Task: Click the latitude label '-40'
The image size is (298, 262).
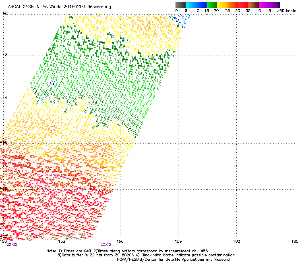Action: (x=4, y=13)
